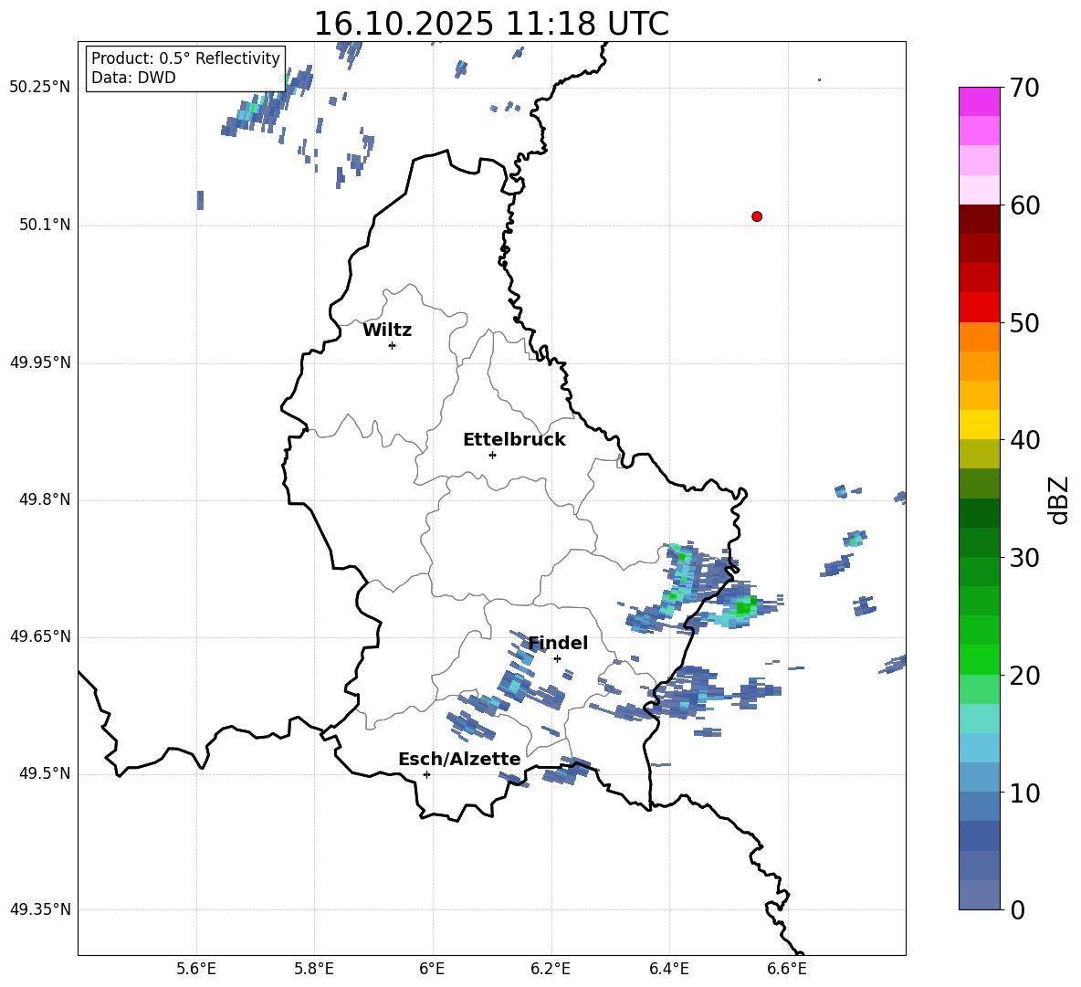Screen dimensions: 1081x987
Task: Click the dark red colorbar segment below 60
Action: (980, 220)
